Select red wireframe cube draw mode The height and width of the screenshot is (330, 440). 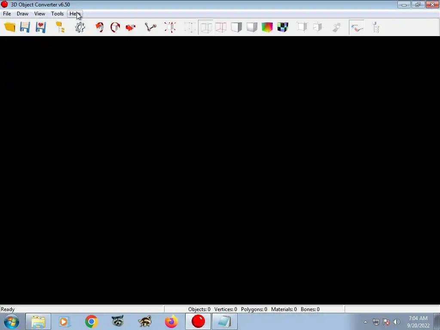(x=221, y=27)
